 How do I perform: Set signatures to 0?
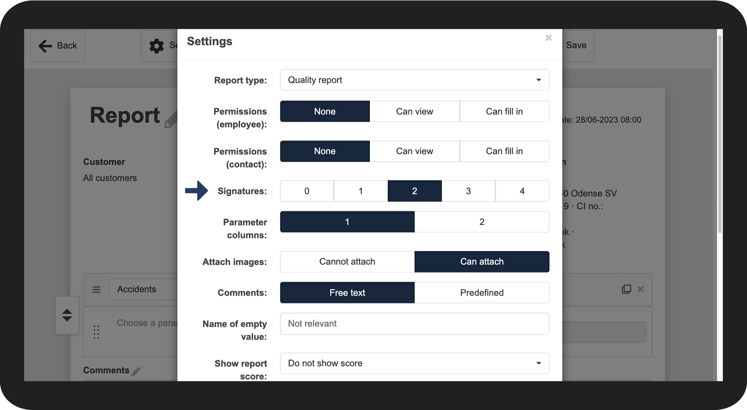[306, 191]
